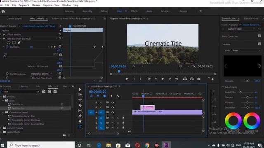This screenshot has width=264, height=148.
Task: Create new custom bin in Effects panel
Action: coord(64,135)
